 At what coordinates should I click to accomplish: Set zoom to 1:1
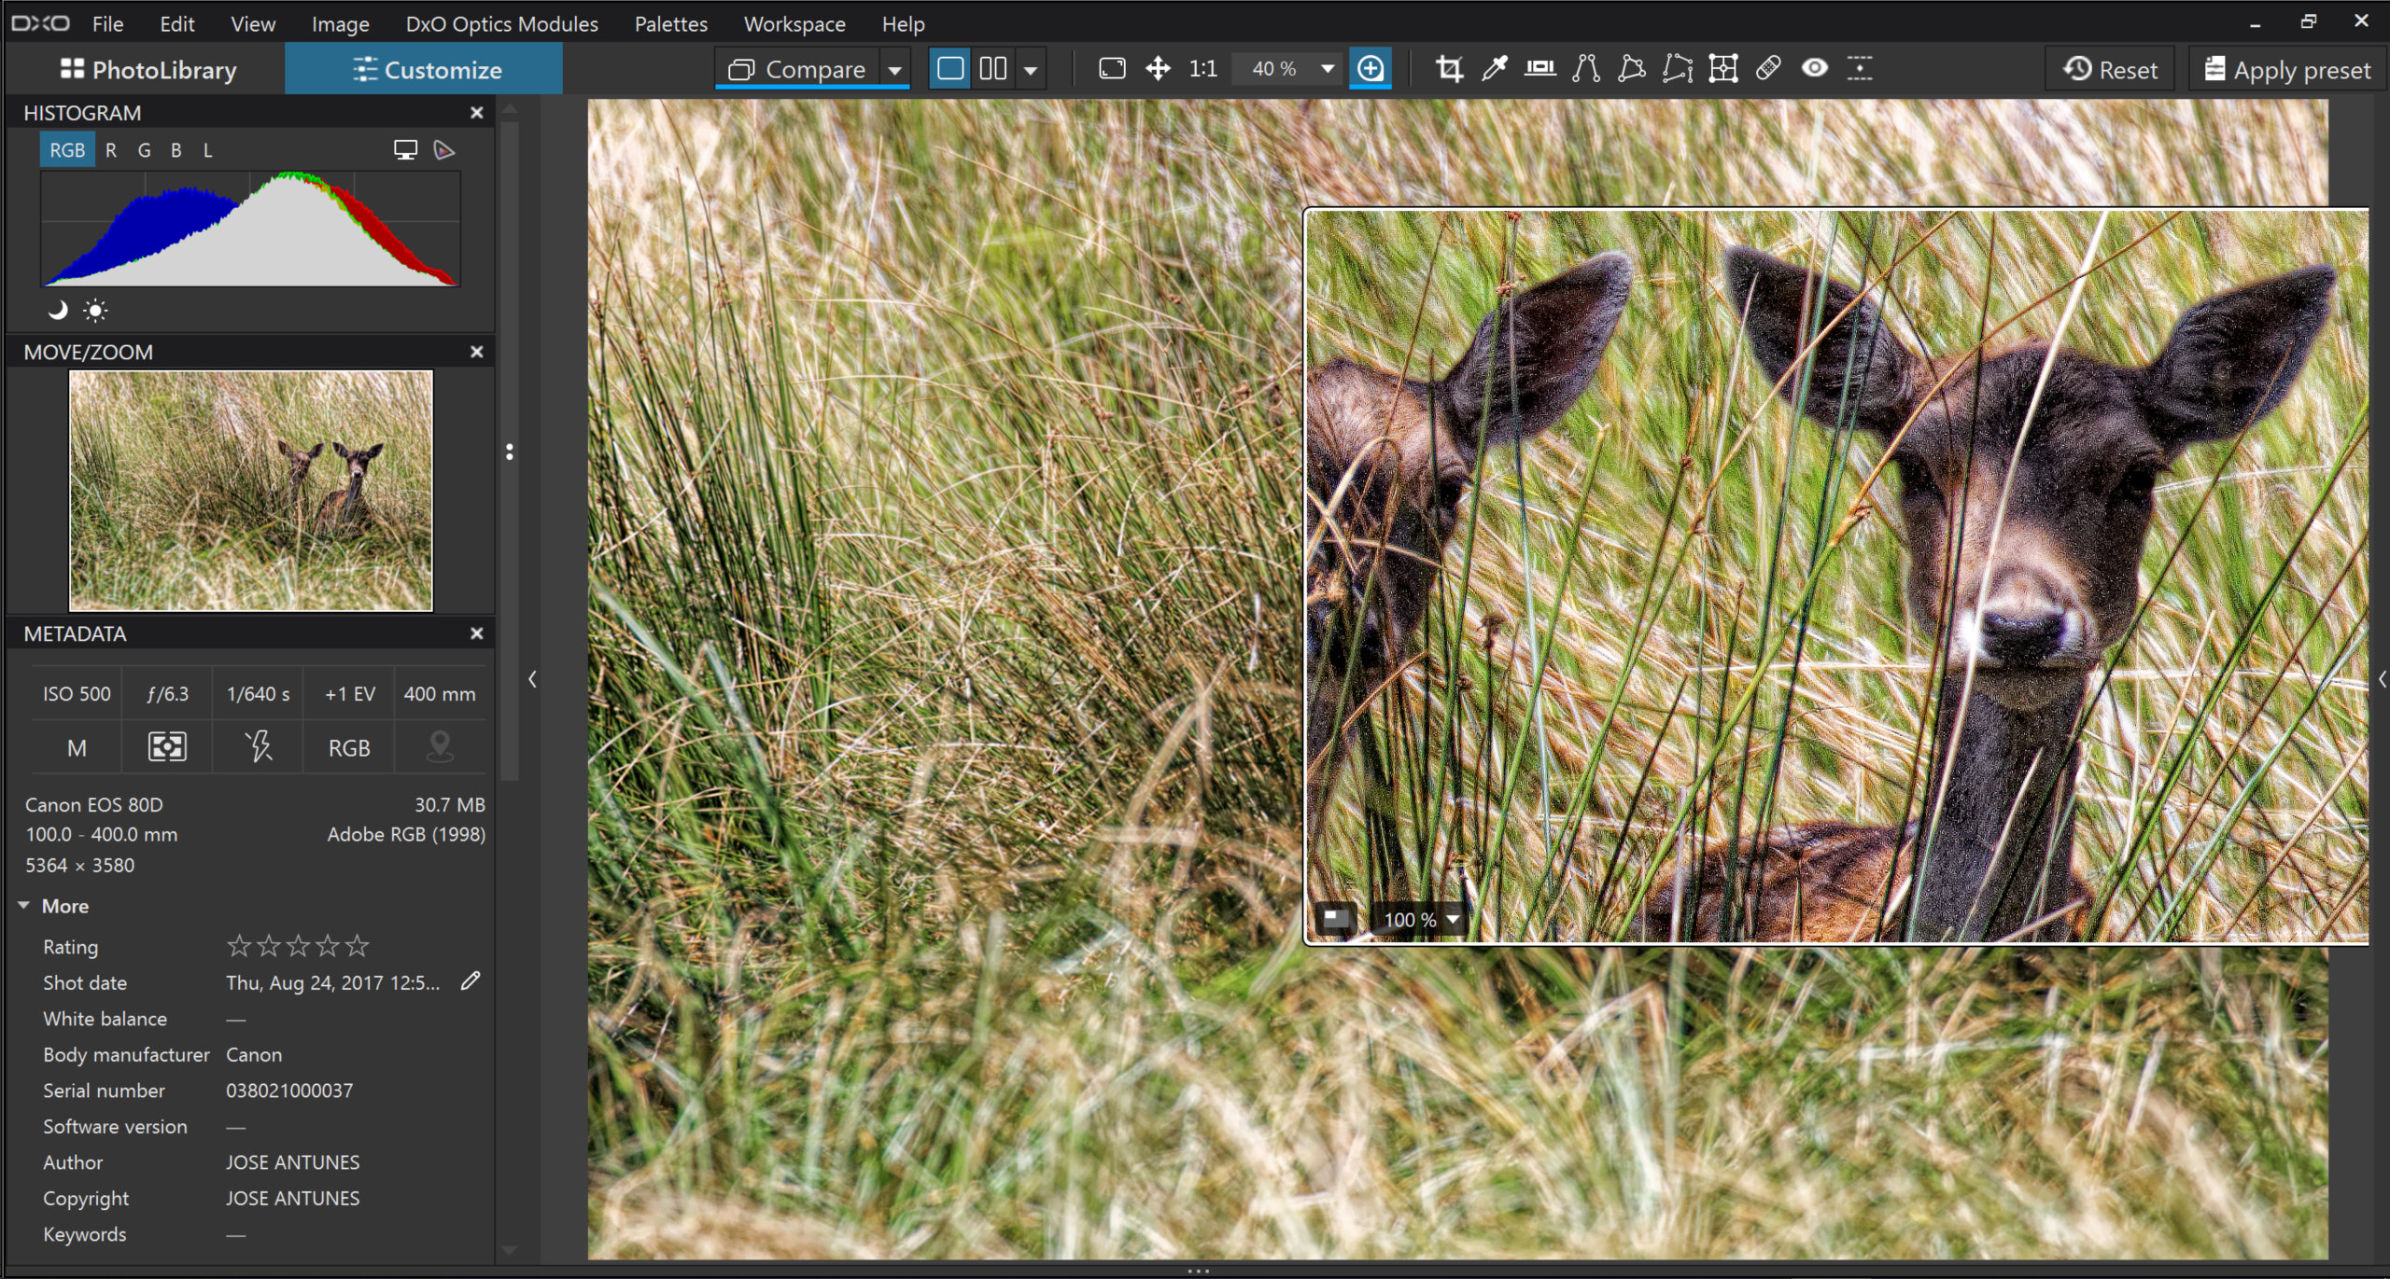tap(1202, 68)
